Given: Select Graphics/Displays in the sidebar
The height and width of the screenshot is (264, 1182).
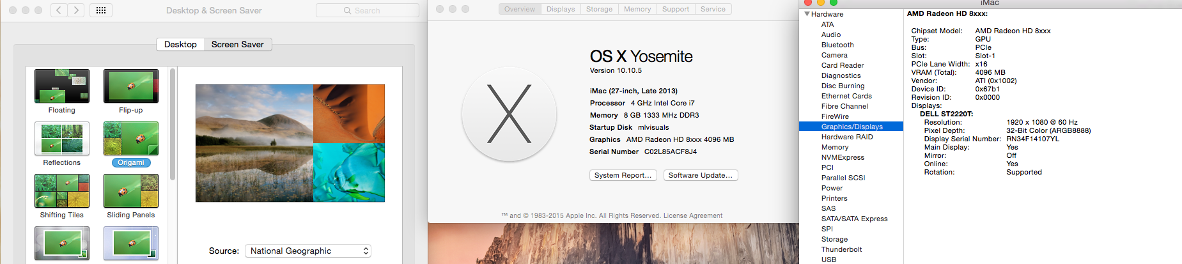Looking at the screenshot, I should coord(852,127).
